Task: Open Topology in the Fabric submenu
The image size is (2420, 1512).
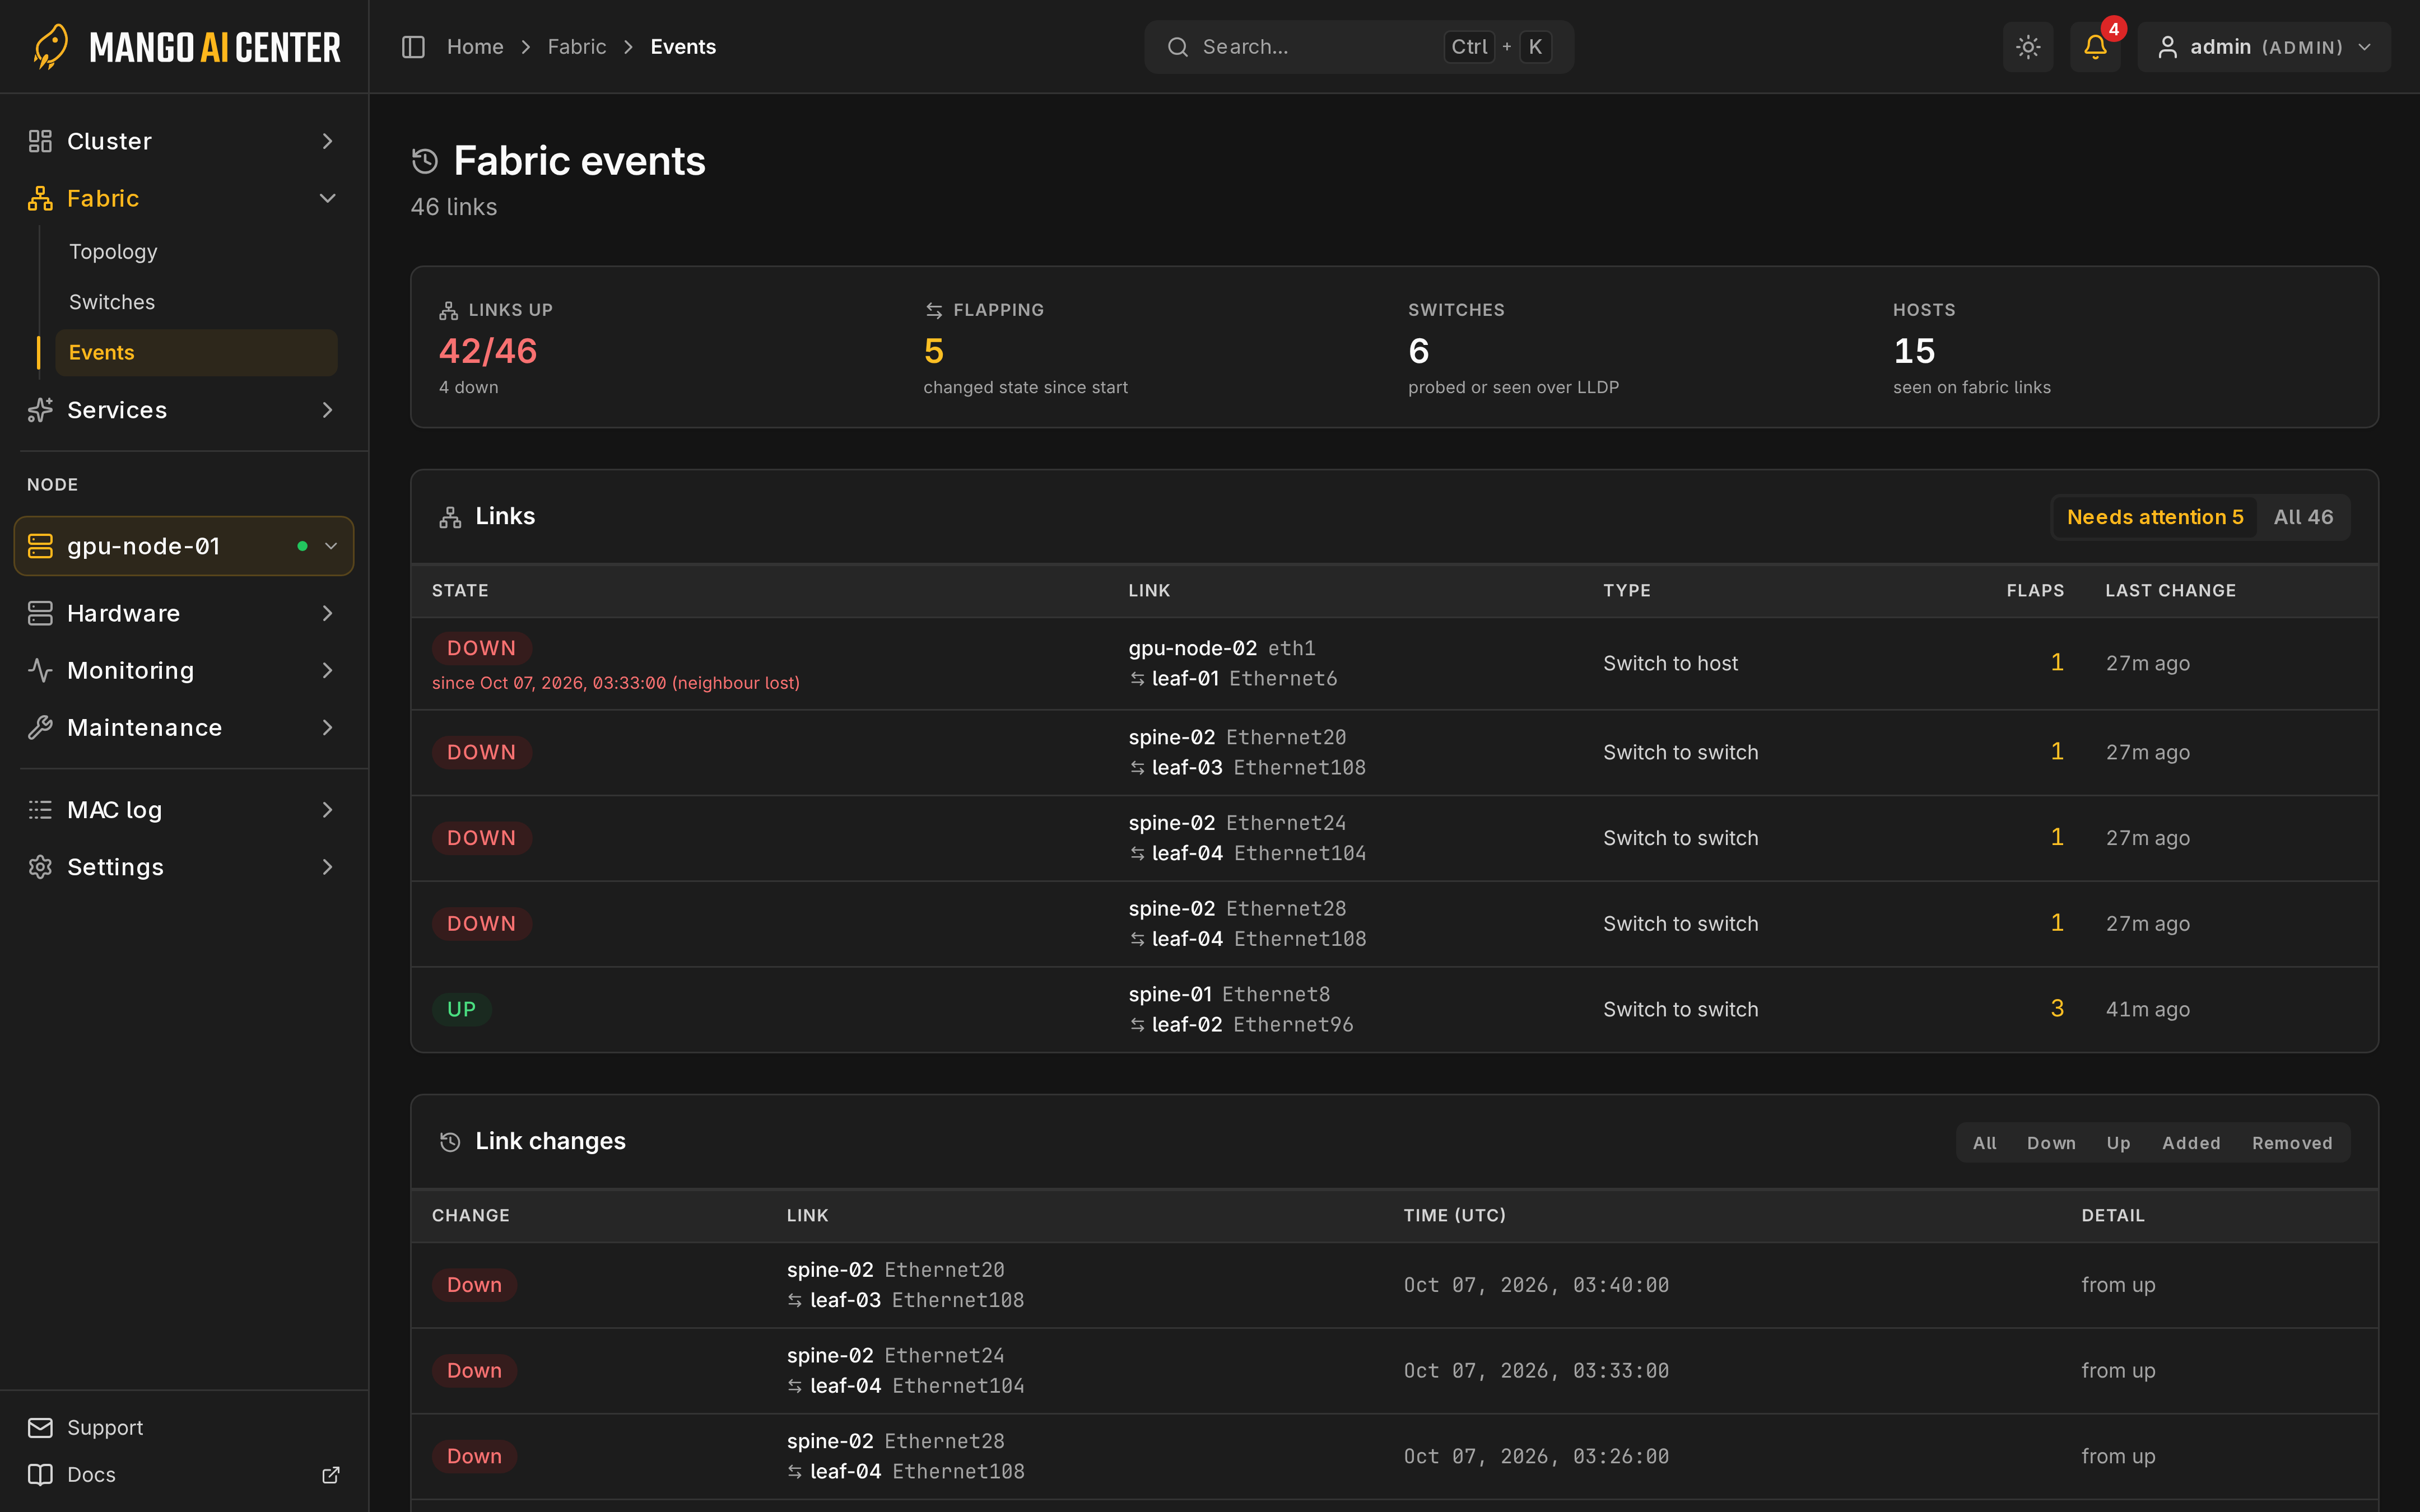Action: point(113,252)
